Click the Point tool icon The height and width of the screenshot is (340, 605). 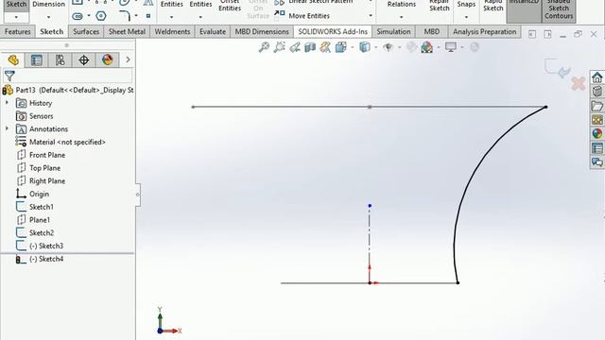tap(148, 16)
